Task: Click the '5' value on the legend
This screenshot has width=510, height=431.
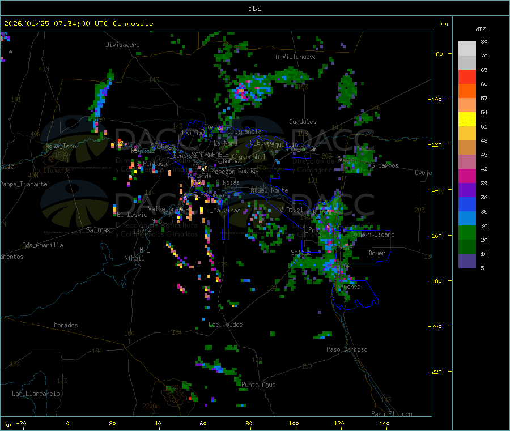Action: click(x=482, y=268)
